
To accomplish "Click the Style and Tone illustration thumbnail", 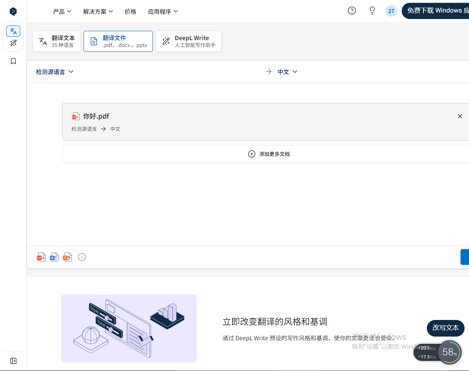I will coord(129,328).
